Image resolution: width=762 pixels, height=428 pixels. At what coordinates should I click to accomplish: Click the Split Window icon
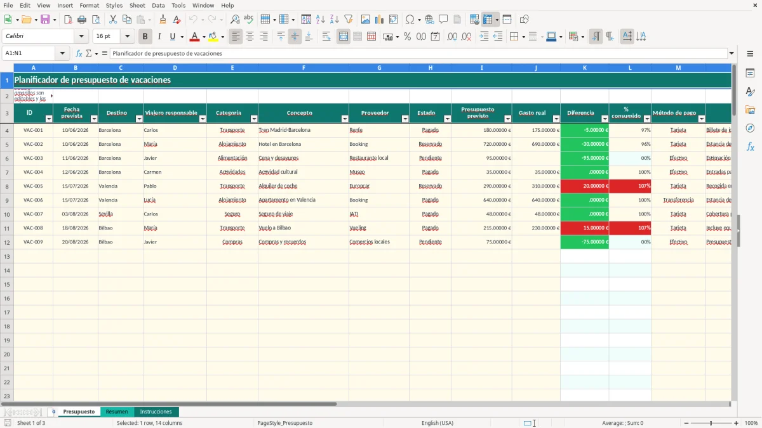click(507, 20)
